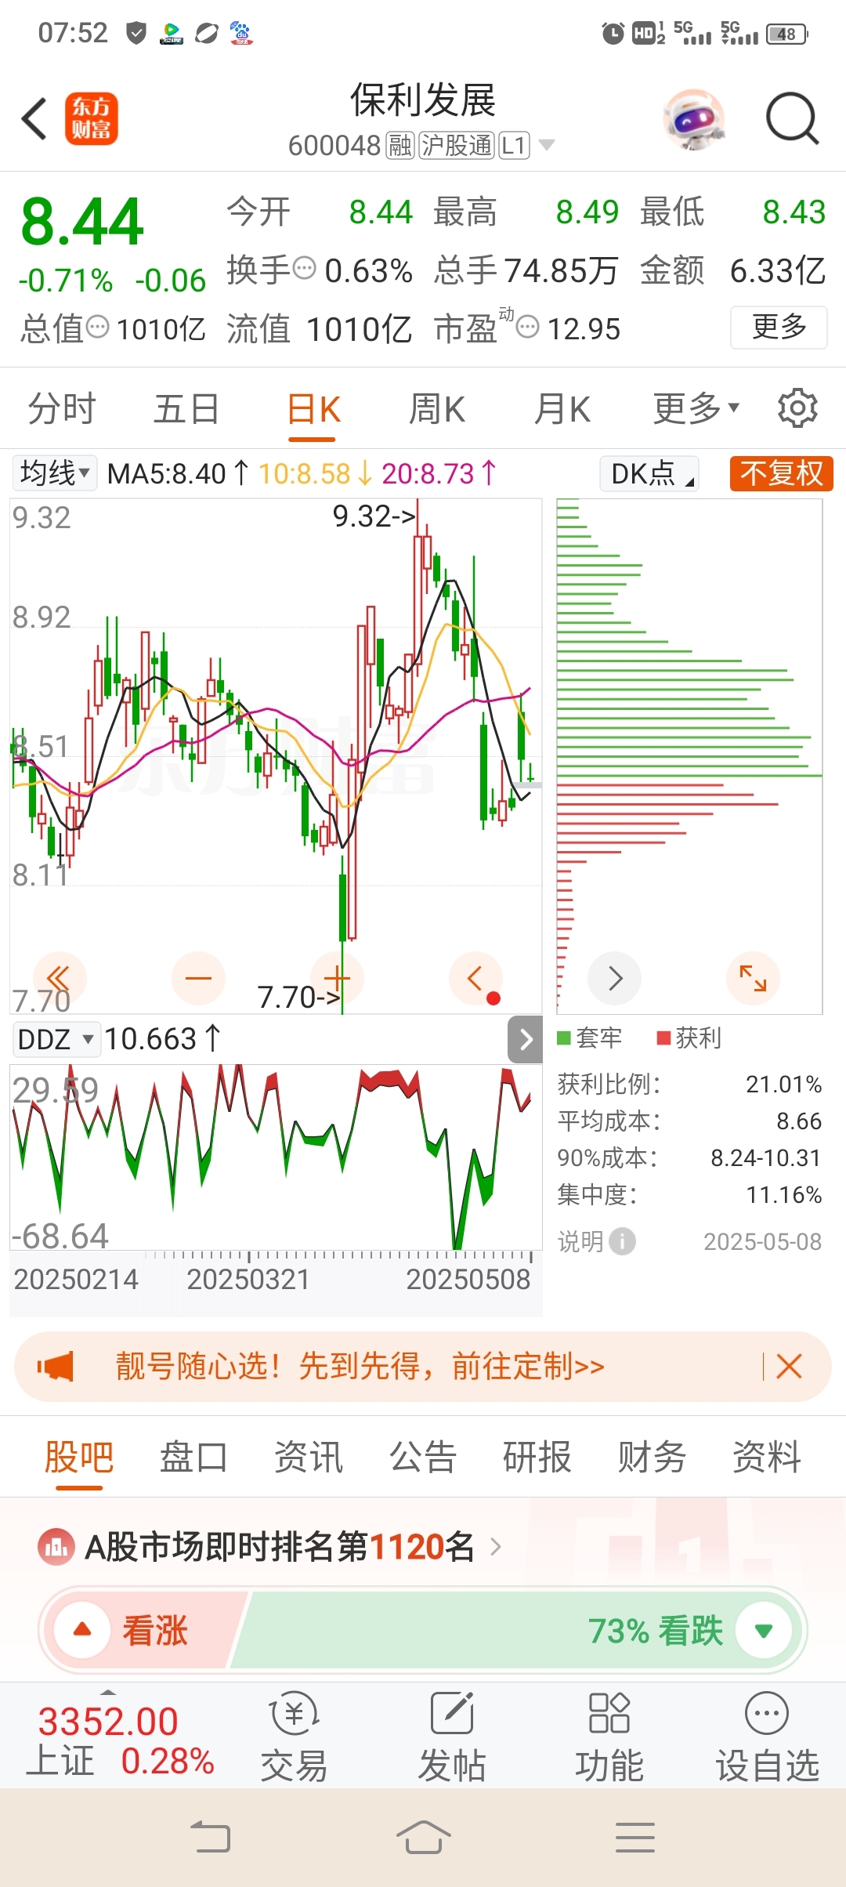Tap the A股市场 ranking chart icon
Screen dimensions: 846x1887
(x=56, y=1547)
